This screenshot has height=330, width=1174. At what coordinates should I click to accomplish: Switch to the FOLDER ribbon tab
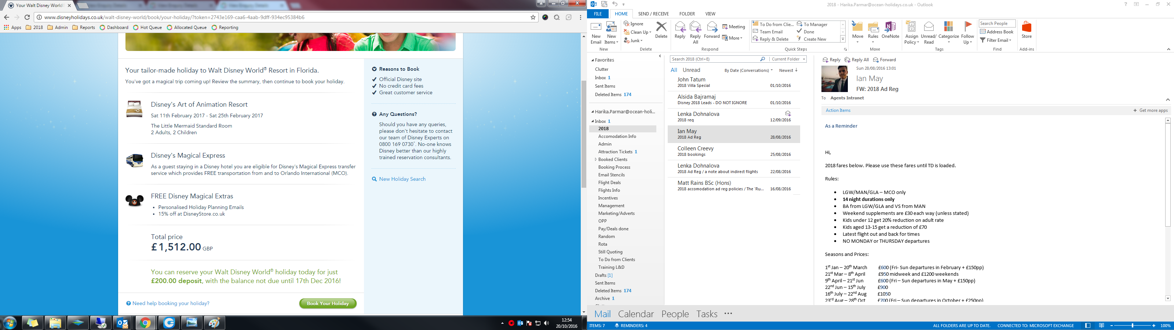point(687,14)
